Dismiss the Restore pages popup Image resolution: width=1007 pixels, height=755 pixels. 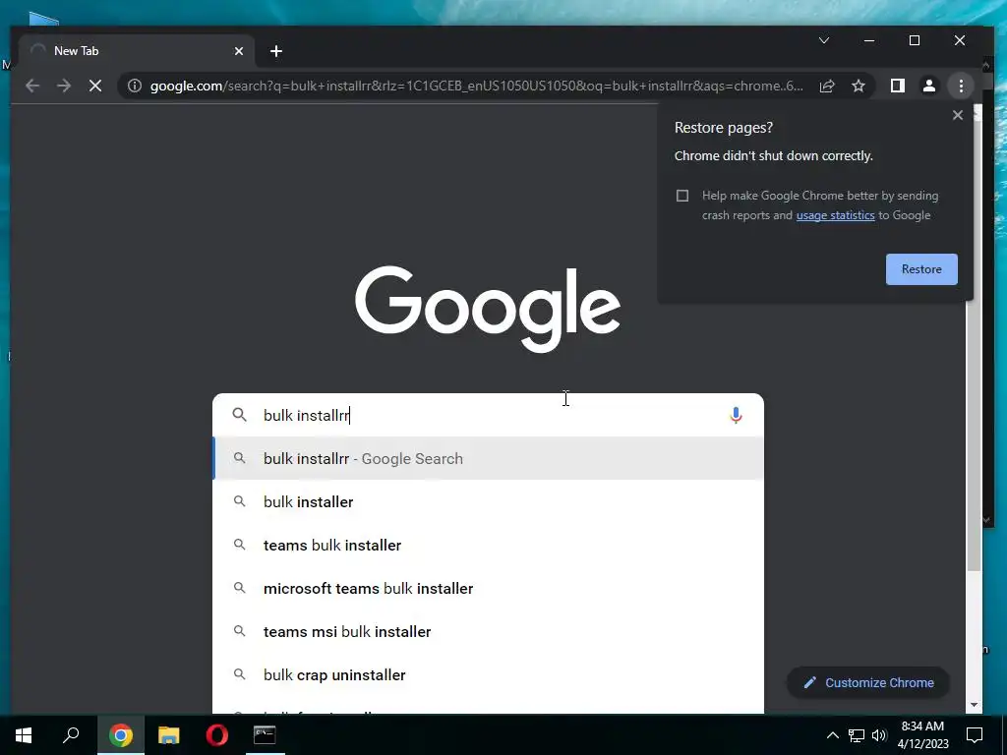[958, 115]
